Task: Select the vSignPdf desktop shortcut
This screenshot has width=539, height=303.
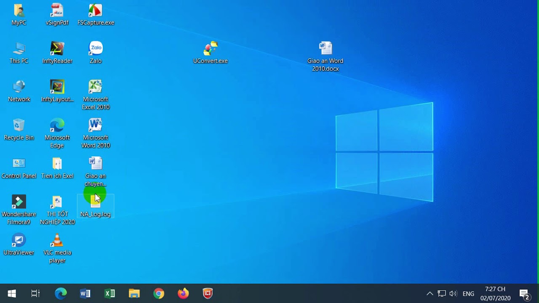Action: (x=57, y=15)
